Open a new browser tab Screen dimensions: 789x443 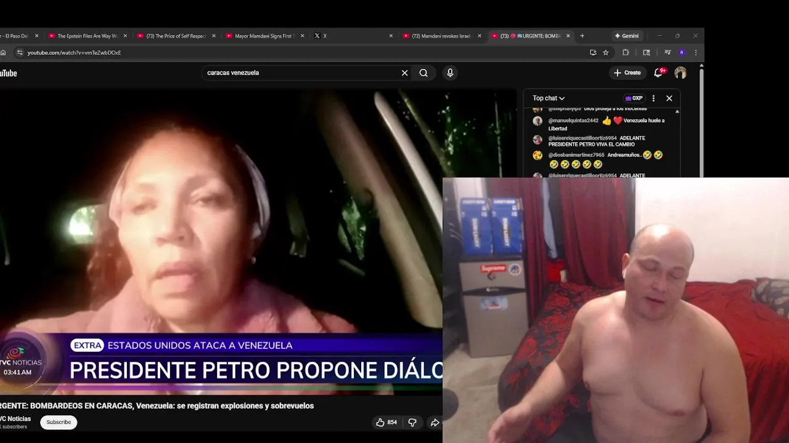[582, 36]
